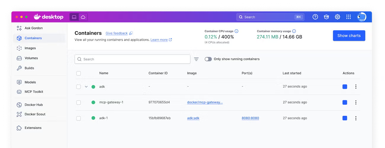Open more actions for mcp-gateway-1
This screenshot has height=148, width=385.
(356, 102)
